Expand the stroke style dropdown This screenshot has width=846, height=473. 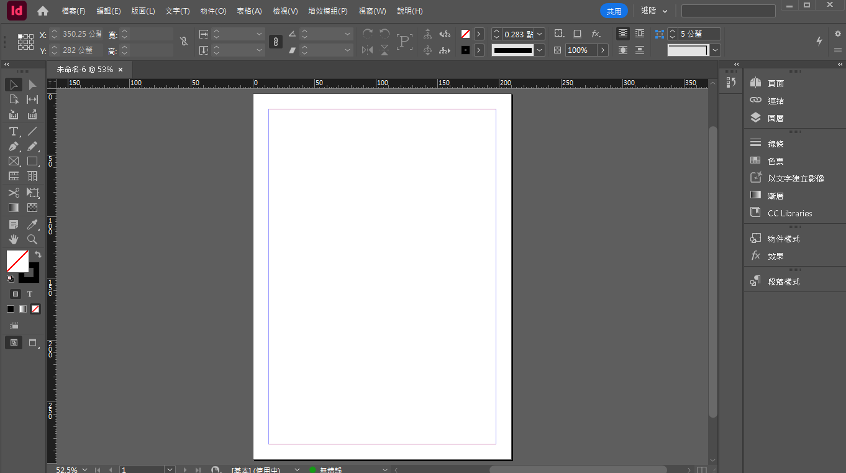pos(539,50)
